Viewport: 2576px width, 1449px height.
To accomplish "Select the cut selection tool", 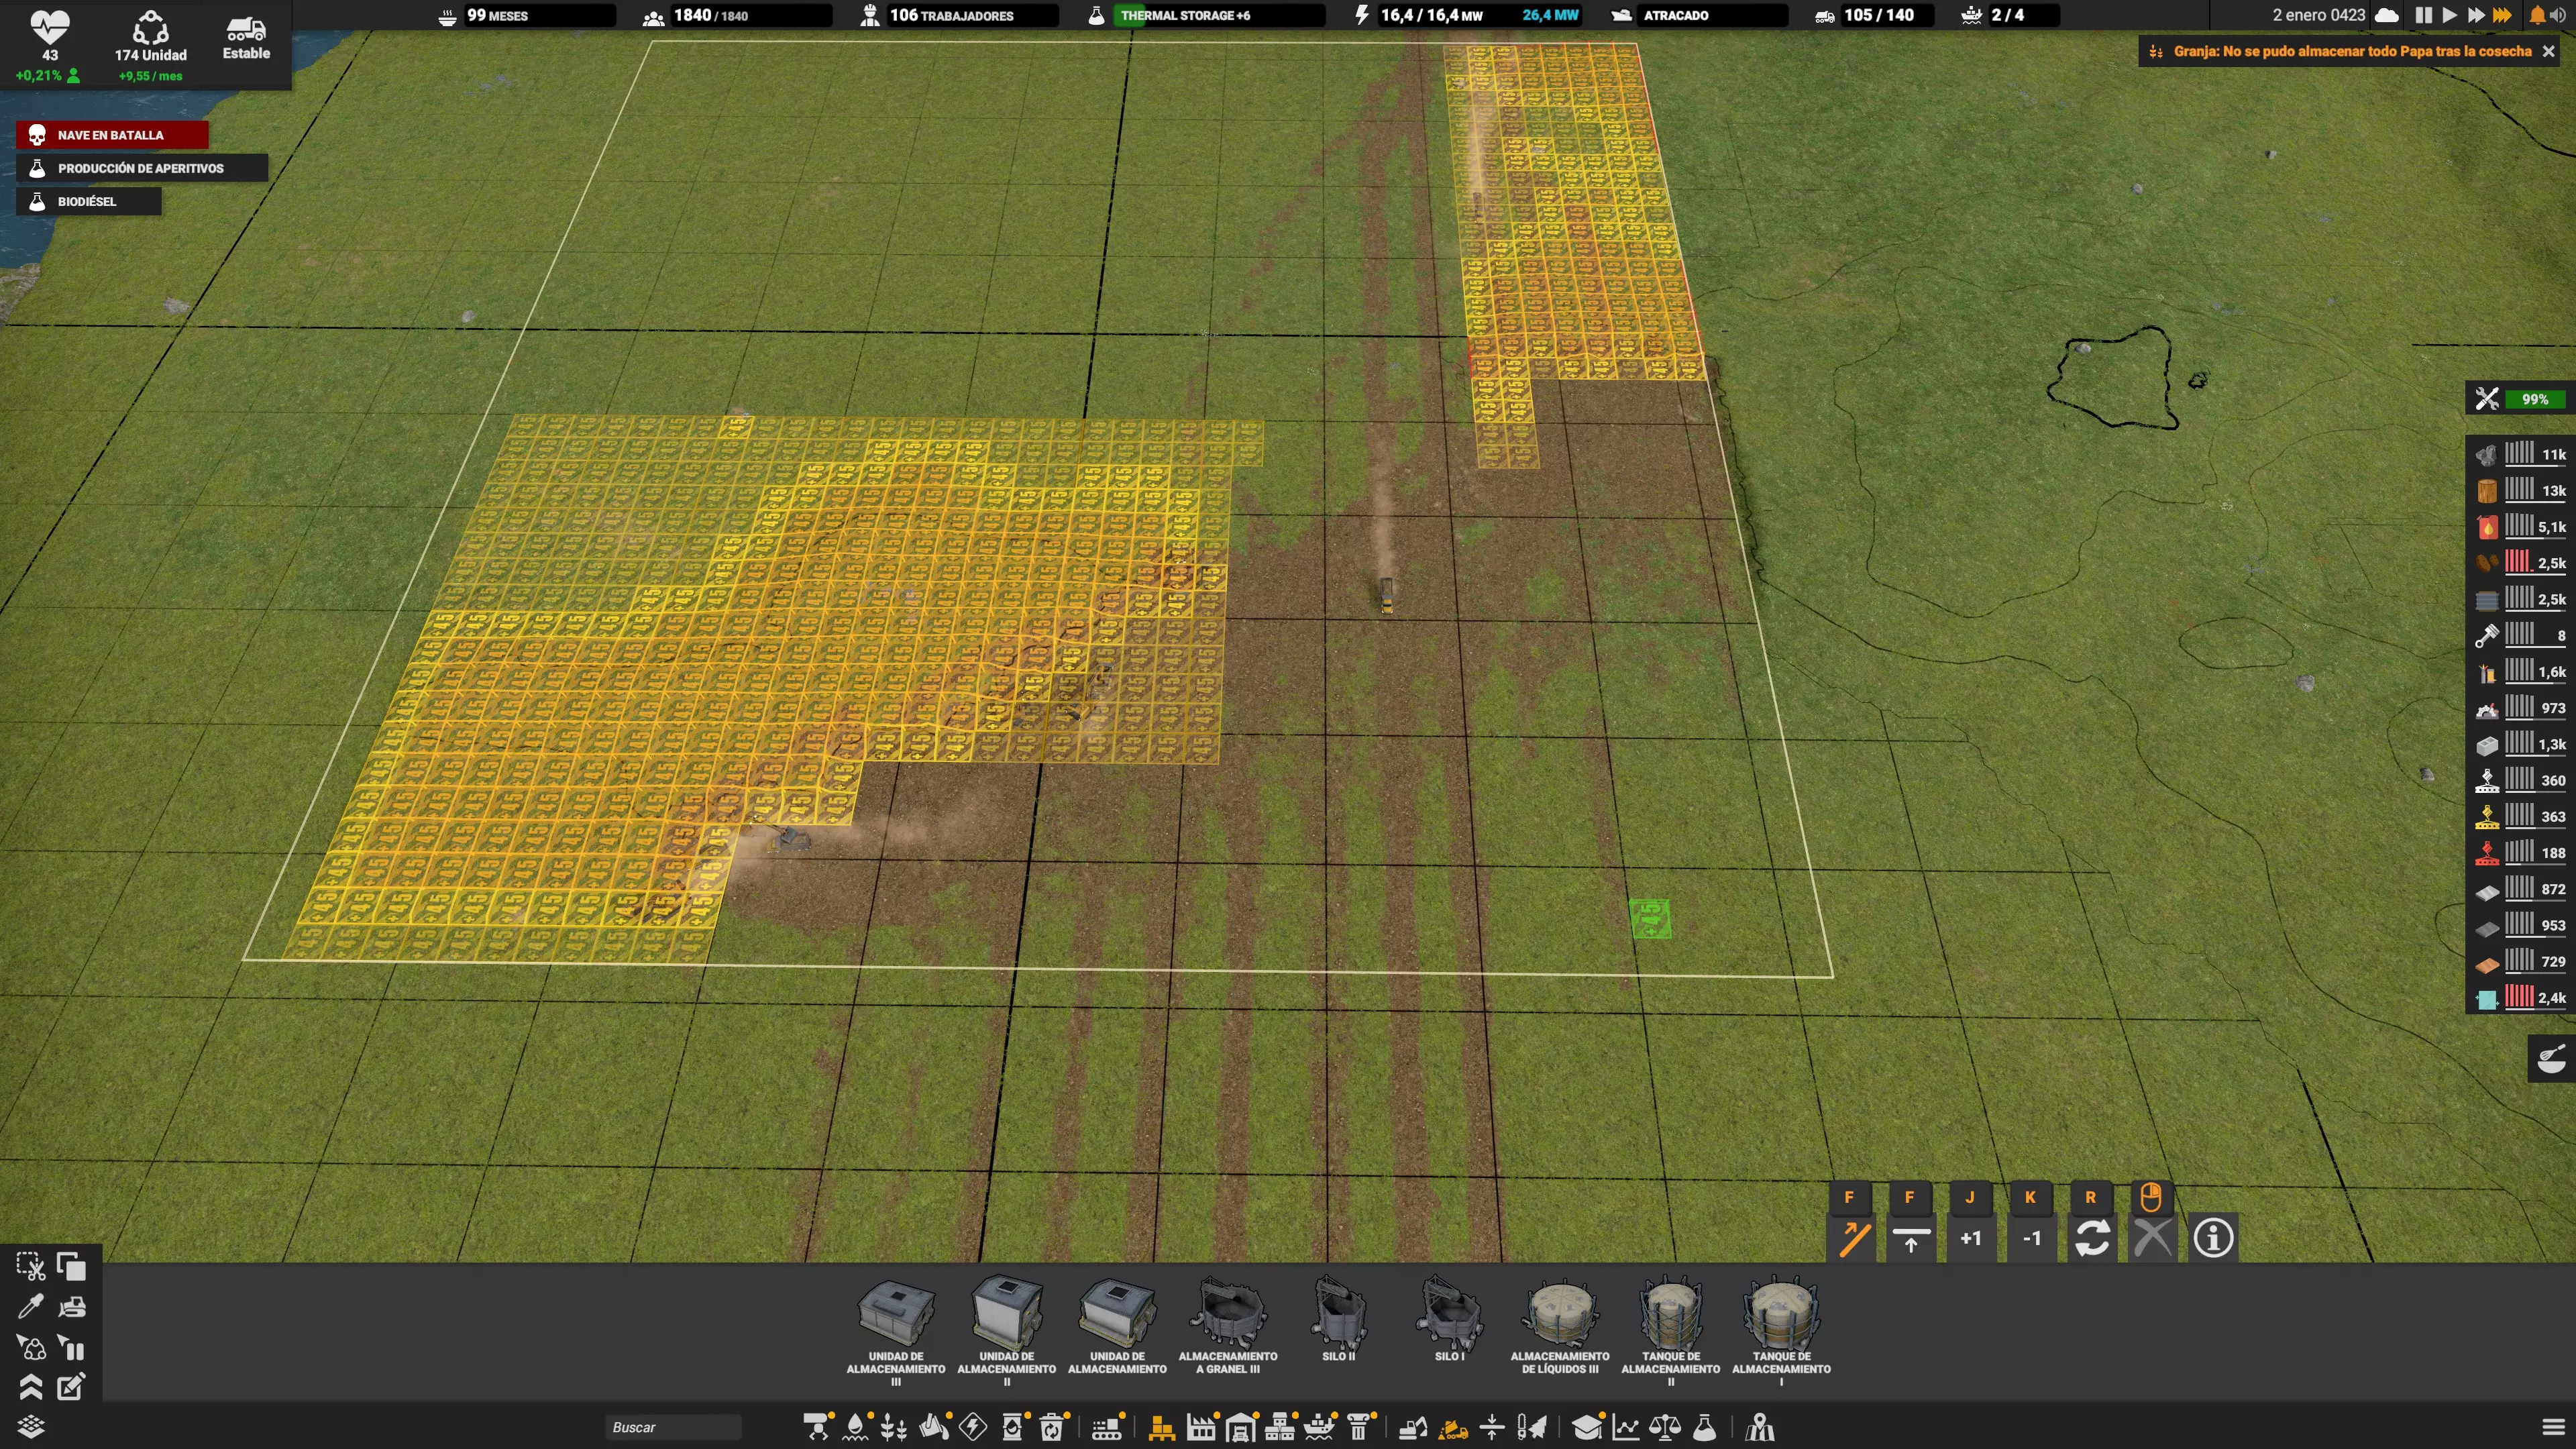I will (x=30, y=1267).
